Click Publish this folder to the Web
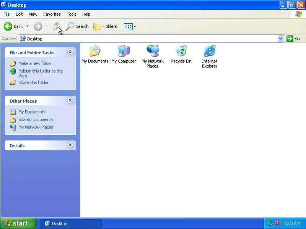Viewport: 306px width, 229px height. tap(41, 73)
